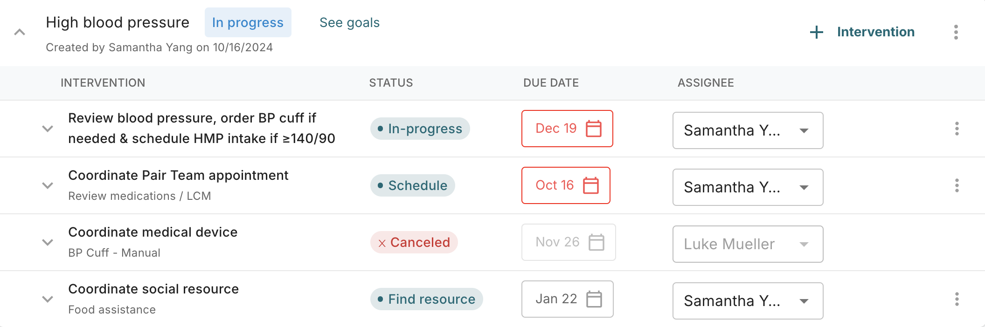Click the Find resource status pill
The width and height of the screenshot is (985, 327).
point(426,299)
